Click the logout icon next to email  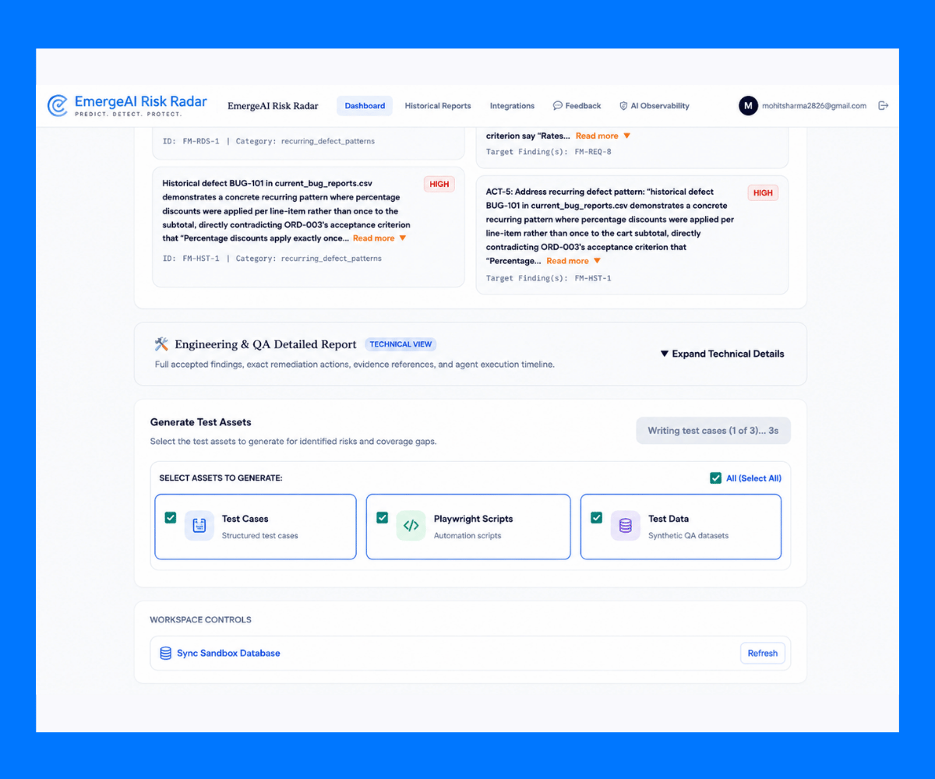[883, 106]
